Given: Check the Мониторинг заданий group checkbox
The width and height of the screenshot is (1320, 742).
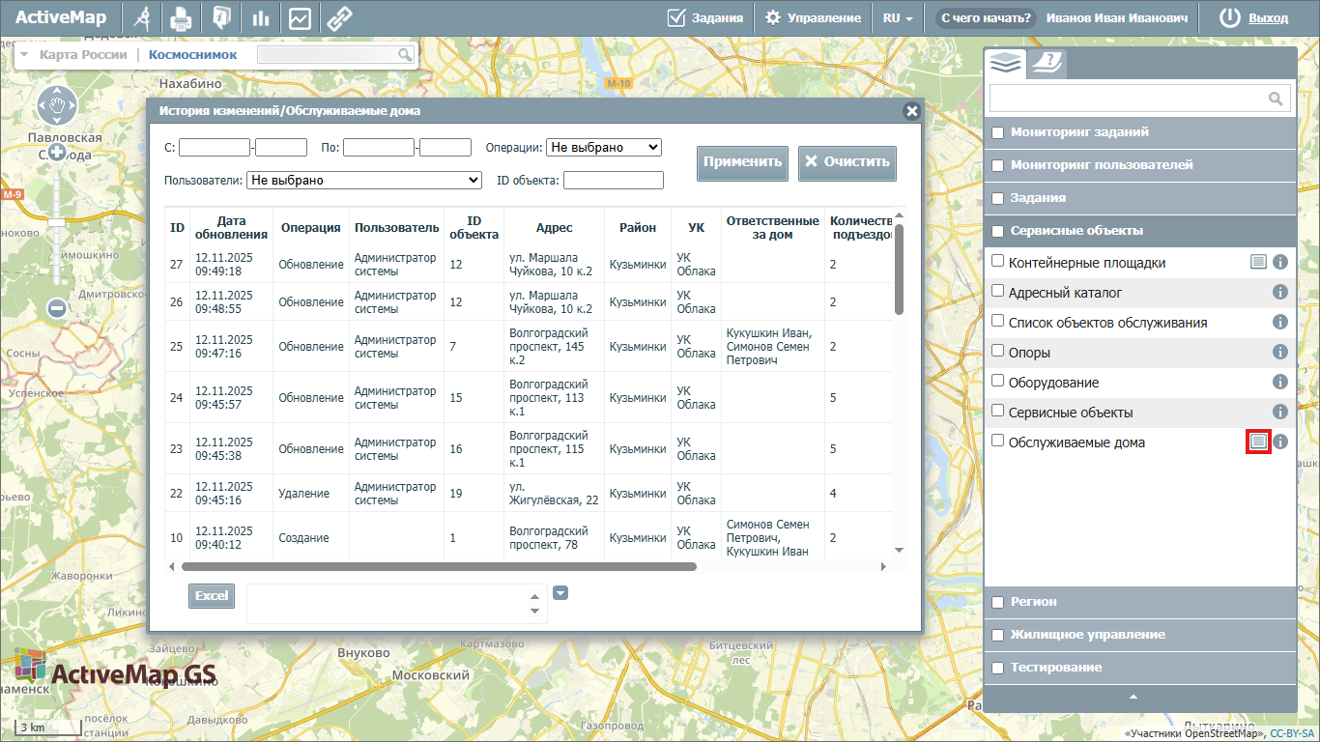Looking at the screenshot, I should pyautogui.click(x=998, y=132).
